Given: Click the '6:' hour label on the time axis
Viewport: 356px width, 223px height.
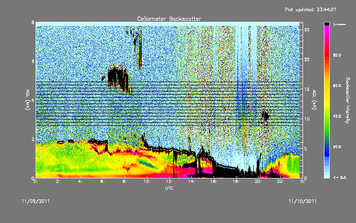Looking at the screenshot, I should click(103, 182).
